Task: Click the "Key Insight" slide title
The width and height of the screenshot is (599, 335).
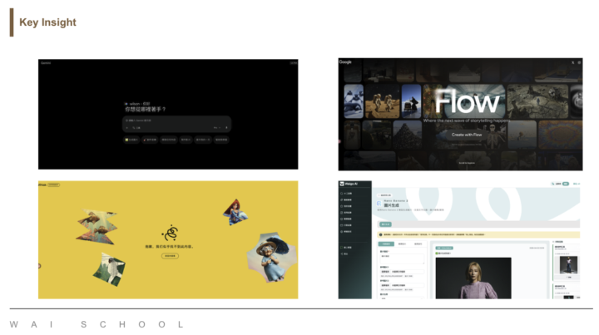Action: pos(47,22)
